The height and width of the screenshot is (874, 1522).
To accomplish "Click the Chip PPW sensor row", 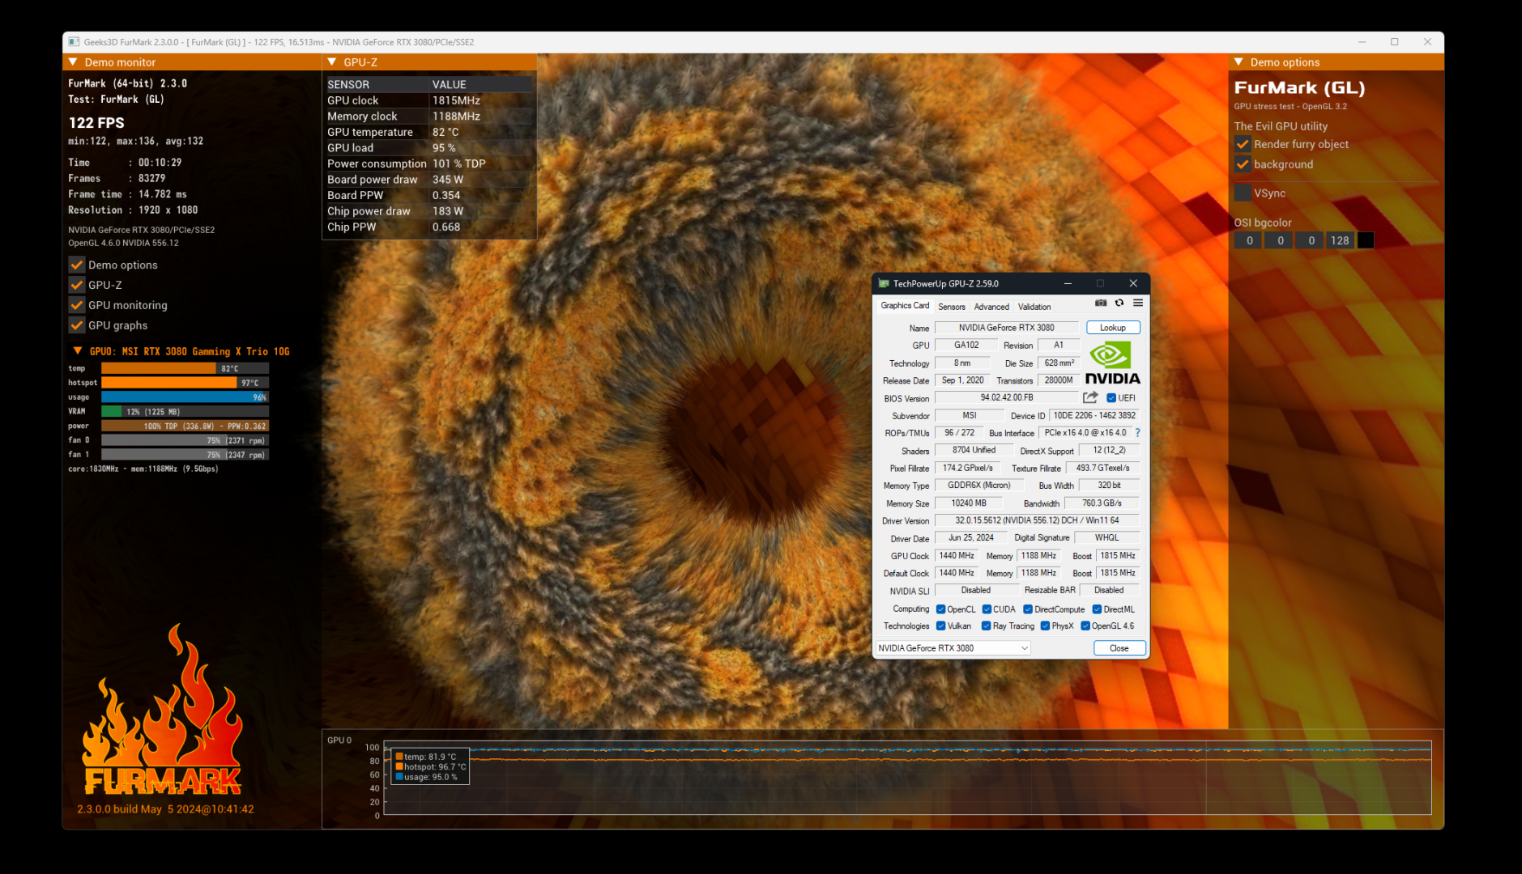I will pyautogui.click(x=429, y=227).
